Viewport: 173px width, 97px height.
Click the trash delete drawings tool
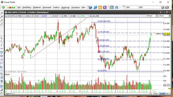pos(2,81)
